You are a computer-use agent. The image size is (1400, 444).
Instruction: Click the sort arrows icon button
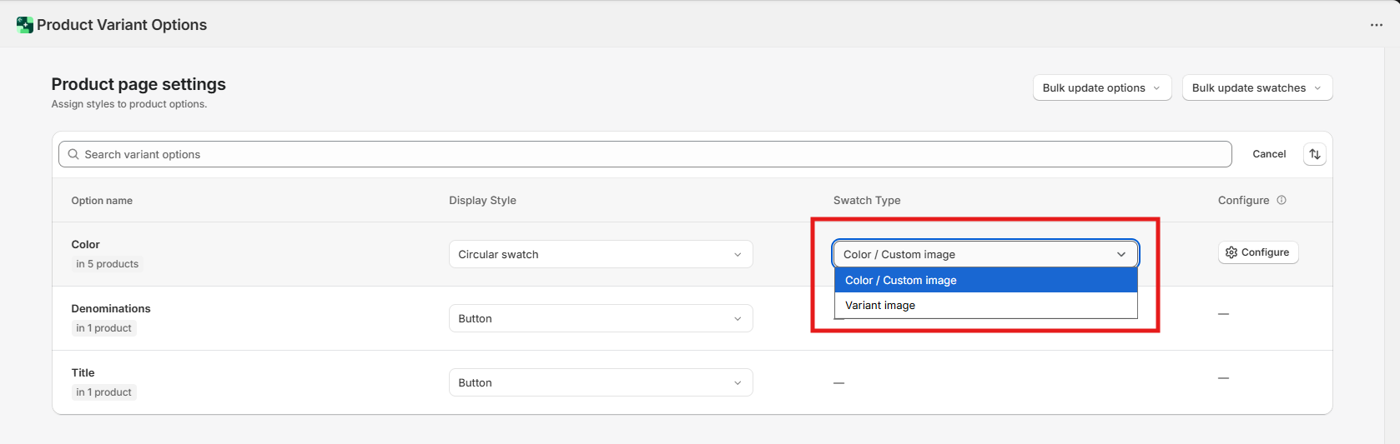point(1314,154)
